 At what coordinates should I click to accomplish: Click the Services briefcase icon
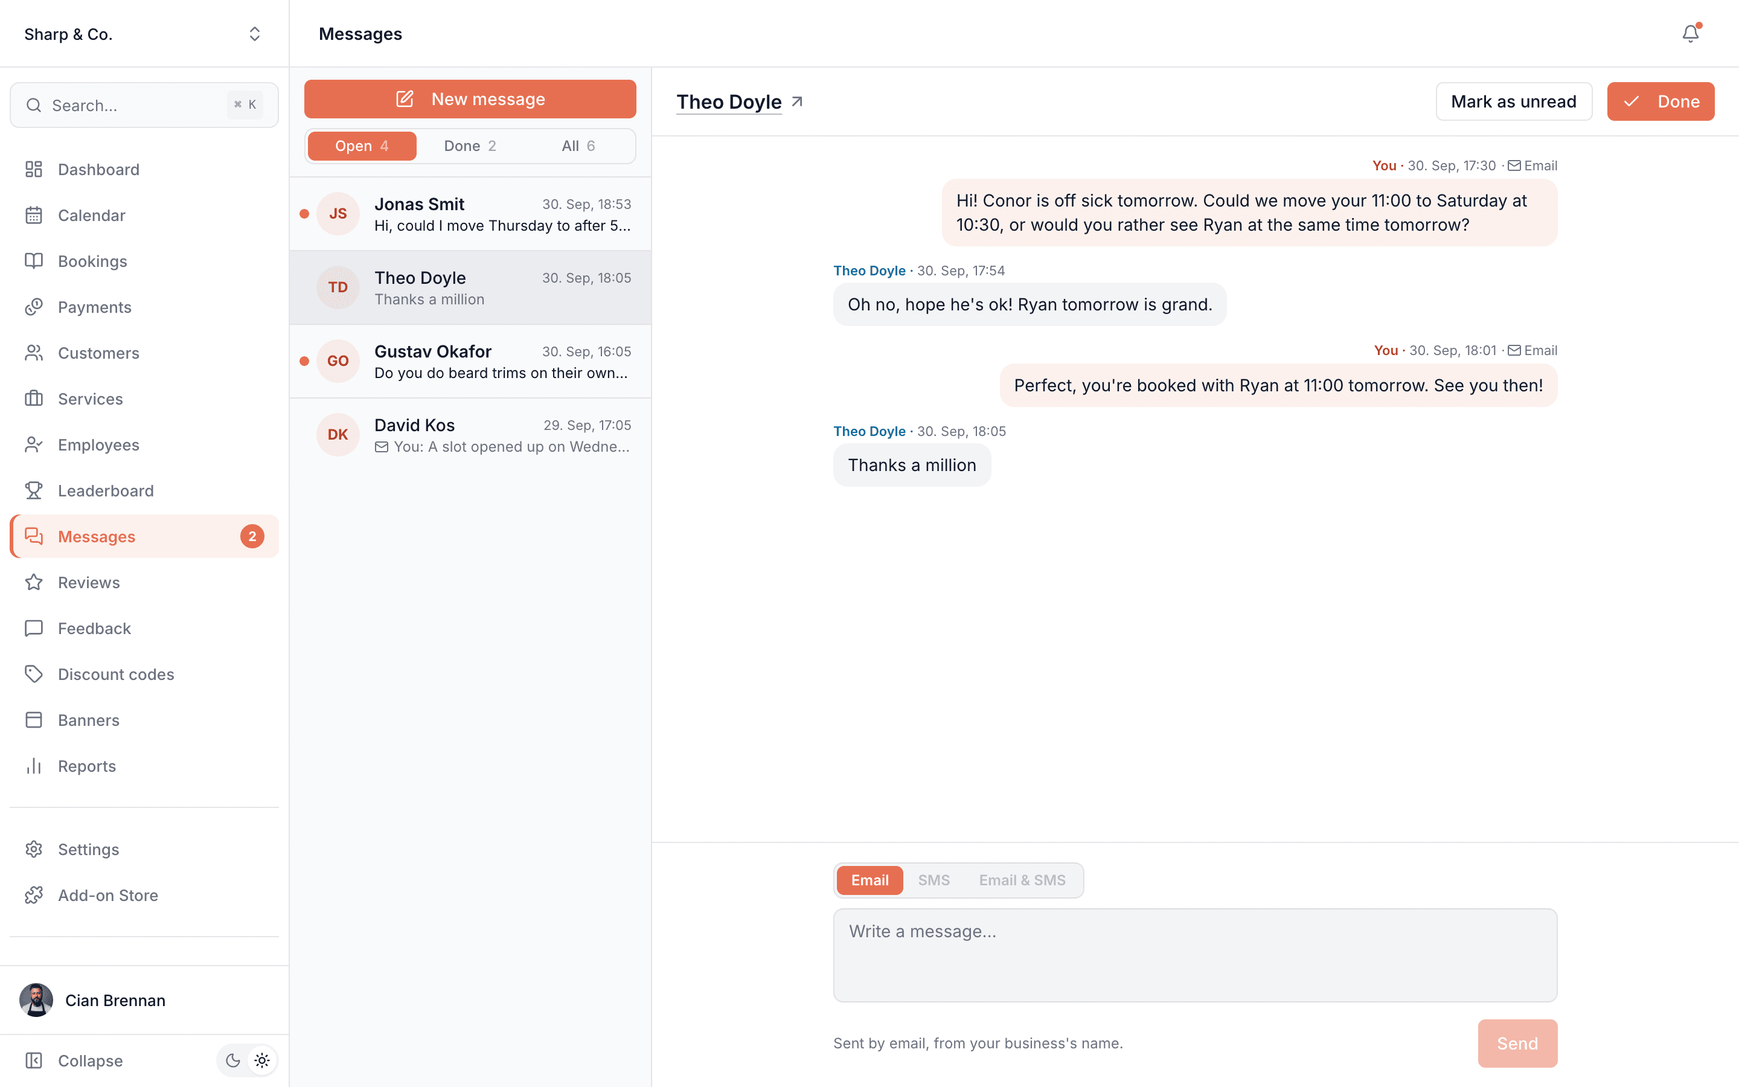[34, 399]
